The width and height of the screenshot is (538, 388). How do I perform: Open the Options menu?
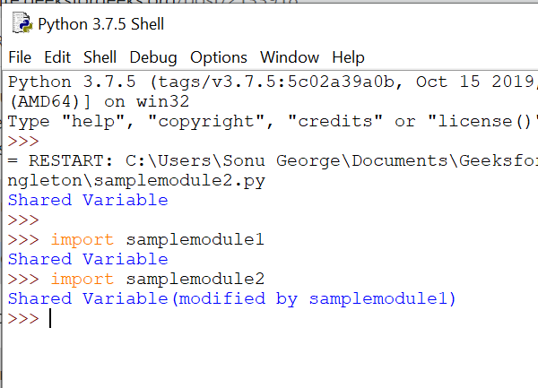coord(219,57)
